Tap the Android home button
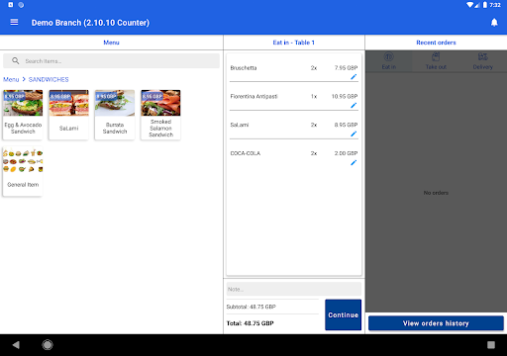 [x=48, y=345]
